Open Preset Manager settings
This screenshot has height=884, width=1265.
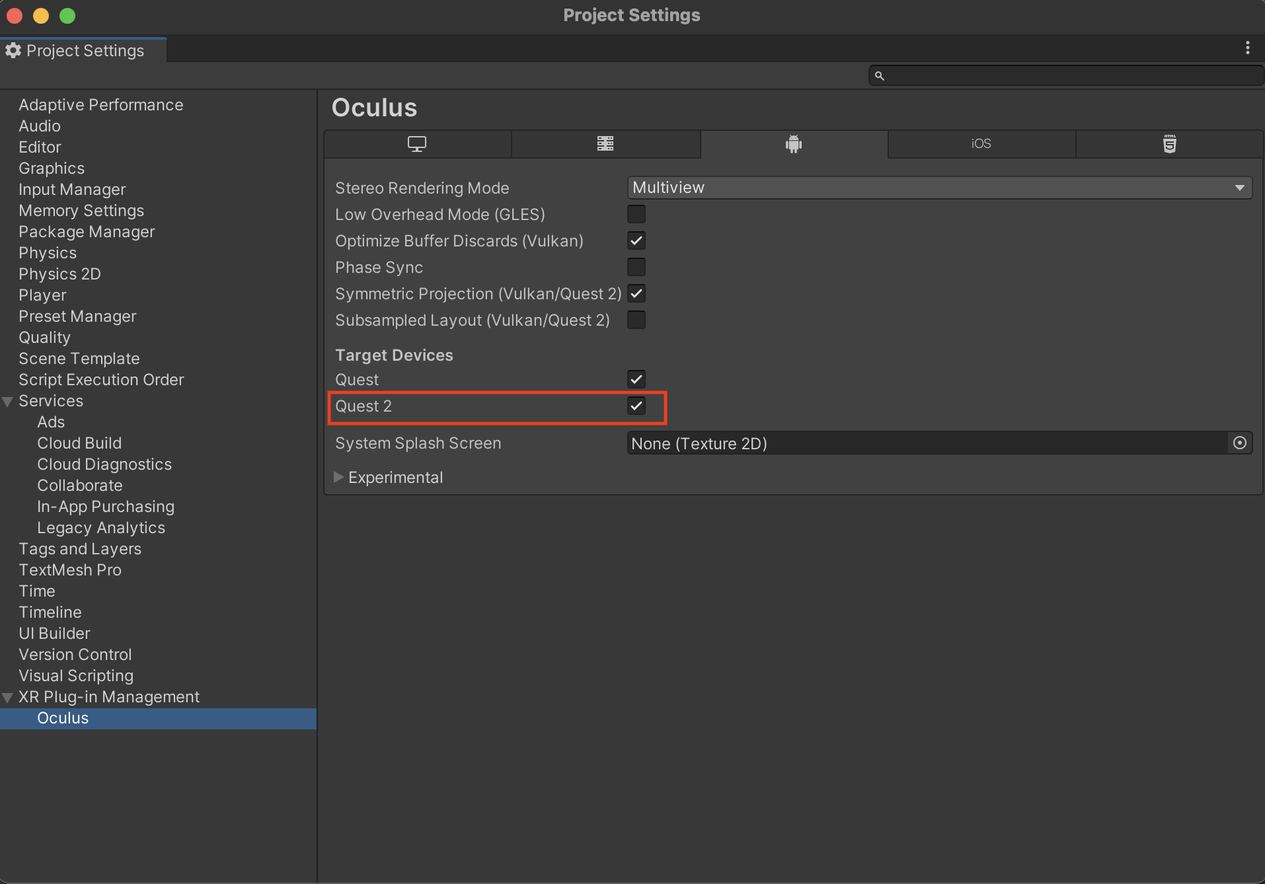click(77, 316)
